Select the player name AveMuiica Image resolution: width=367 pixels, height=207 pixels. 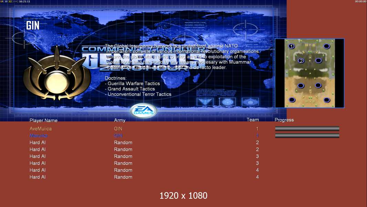41,129
